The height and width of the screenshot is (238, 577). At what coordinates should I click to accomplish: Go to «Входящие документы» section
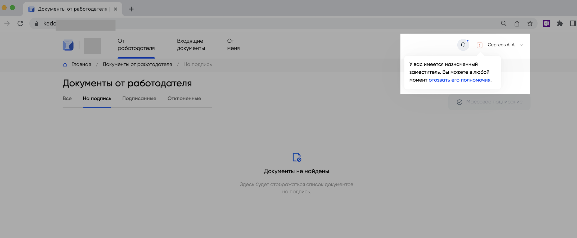point(191,45)
